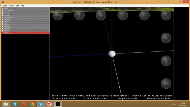Open the Edit menu
The image size is (190, 107).
pyautogui.click(x=17, y=6)
